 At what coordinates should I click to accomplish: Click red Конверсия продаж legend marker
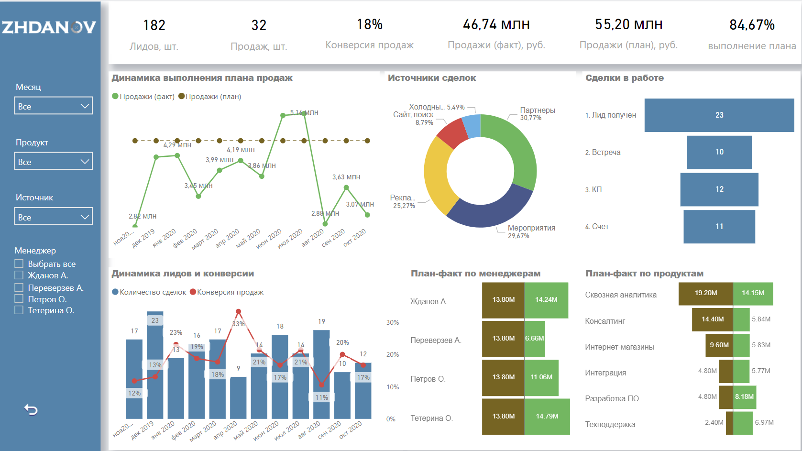click(x=193, y=292)
